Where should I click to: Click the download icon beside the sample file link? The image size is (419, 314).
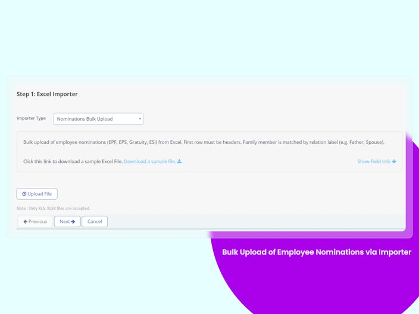(179, 161)
